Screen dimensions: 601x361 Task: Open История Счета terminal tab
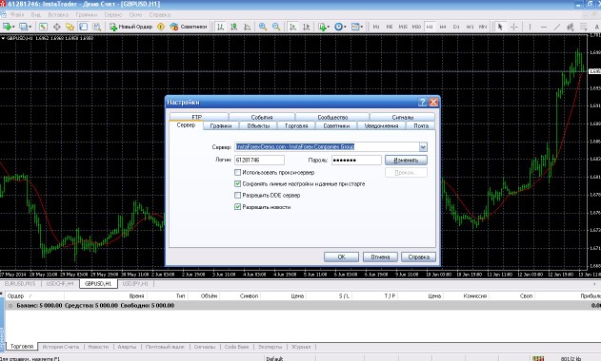pos(61,347)
